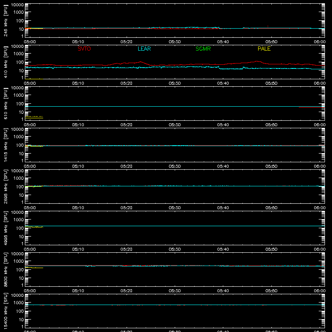Select the "410 MHz [SFU]" axis label

5,62
